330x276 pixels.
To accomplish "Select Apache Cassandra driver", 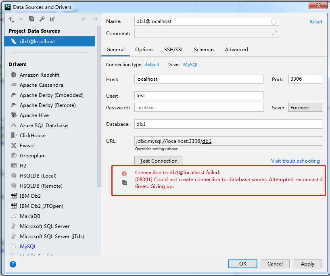I will (x=37, y=85).
